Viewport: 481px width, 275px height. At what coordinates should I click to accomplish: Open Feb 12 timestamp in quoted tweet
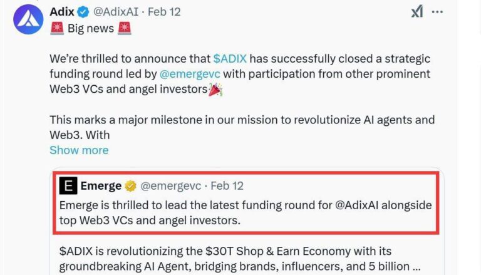(227, 186)
